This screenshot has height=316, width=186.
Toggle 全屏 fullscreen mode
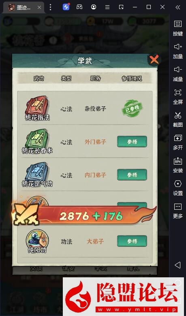178,97
